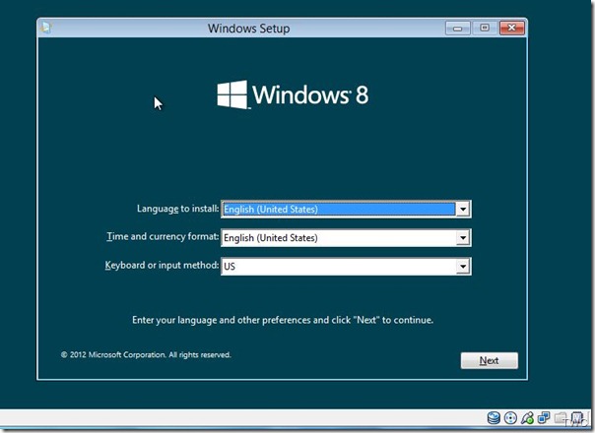The image size is (595, 433).
Task: Click the '© 2012 Microsoft Corporation' copyright text
Action: [x=146, y=355]
